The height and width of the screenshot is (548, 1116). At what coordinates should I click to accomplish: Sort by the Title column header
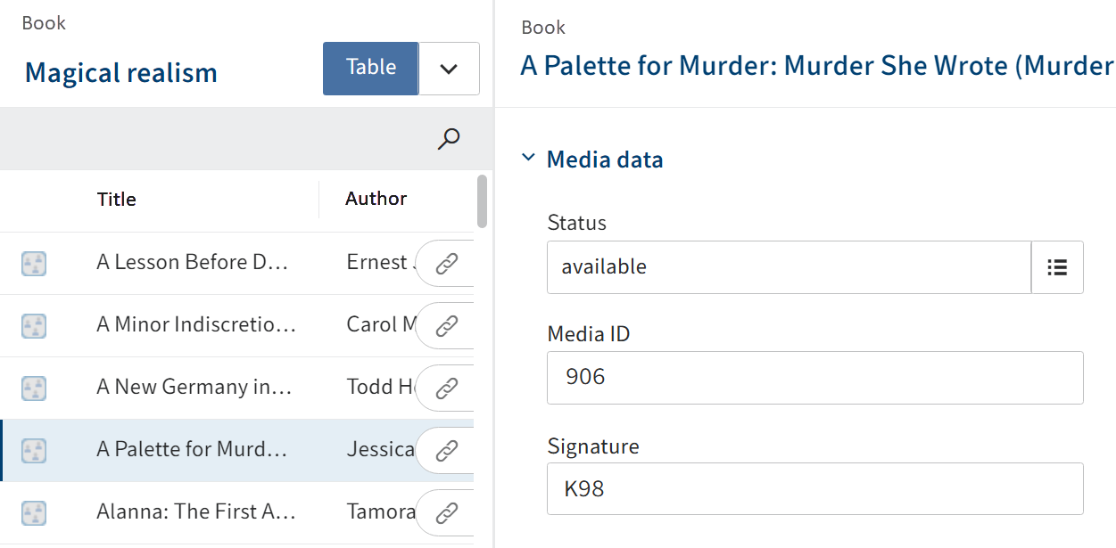pos(117,200)
